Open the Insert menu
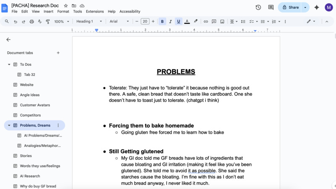The height and width of the screenshot is (189, 336). [48, 12]
